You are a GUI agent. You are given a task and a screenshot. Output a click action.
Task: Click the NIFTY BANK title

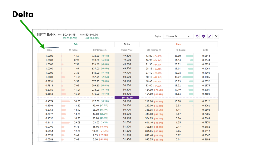pos(46,35)
